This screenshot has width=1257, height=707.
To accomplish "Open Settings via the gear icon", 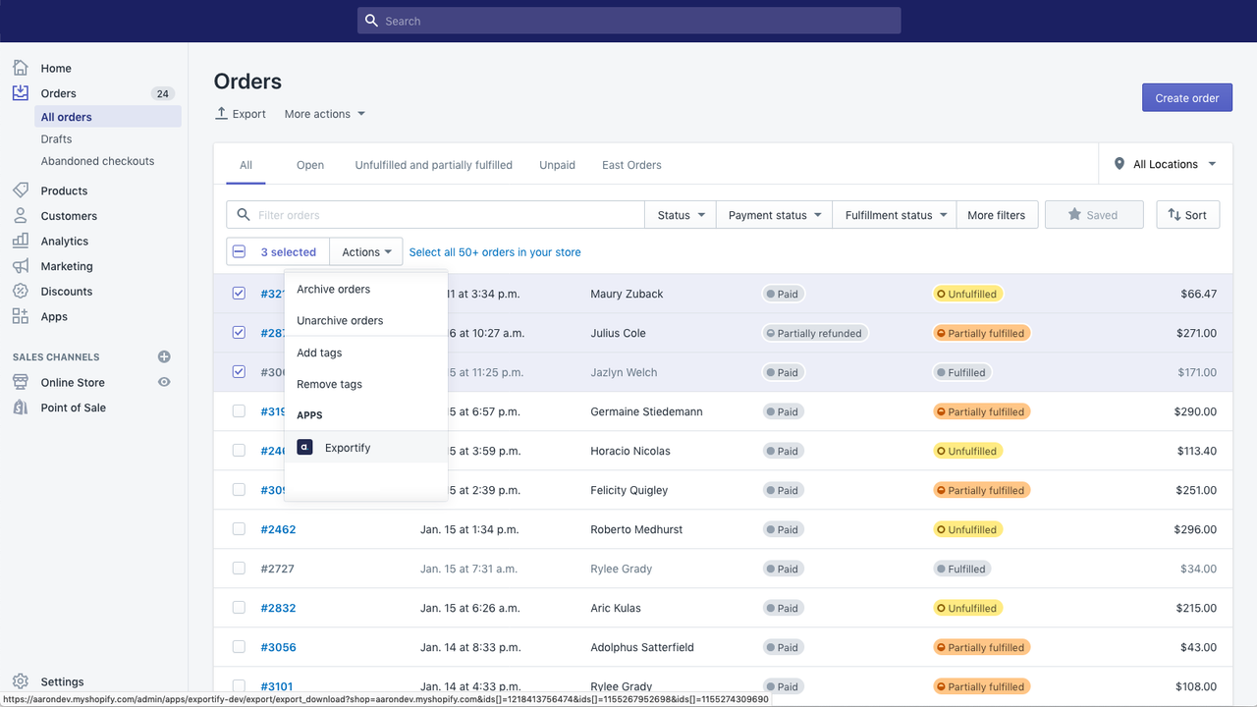I will pyautogui.click(x=21, y=681).
